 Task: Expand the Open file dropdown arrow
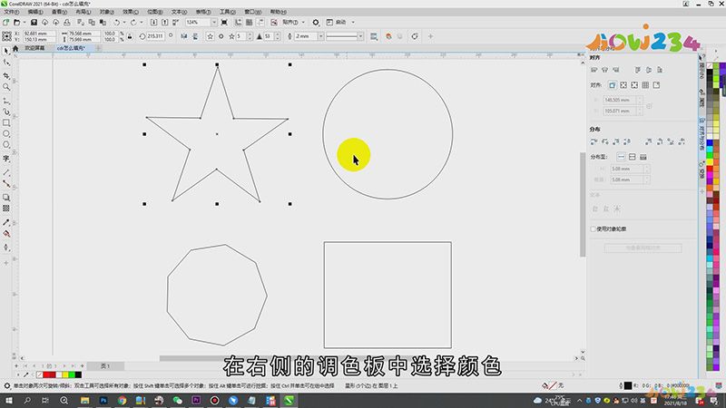tap(25, 22)
